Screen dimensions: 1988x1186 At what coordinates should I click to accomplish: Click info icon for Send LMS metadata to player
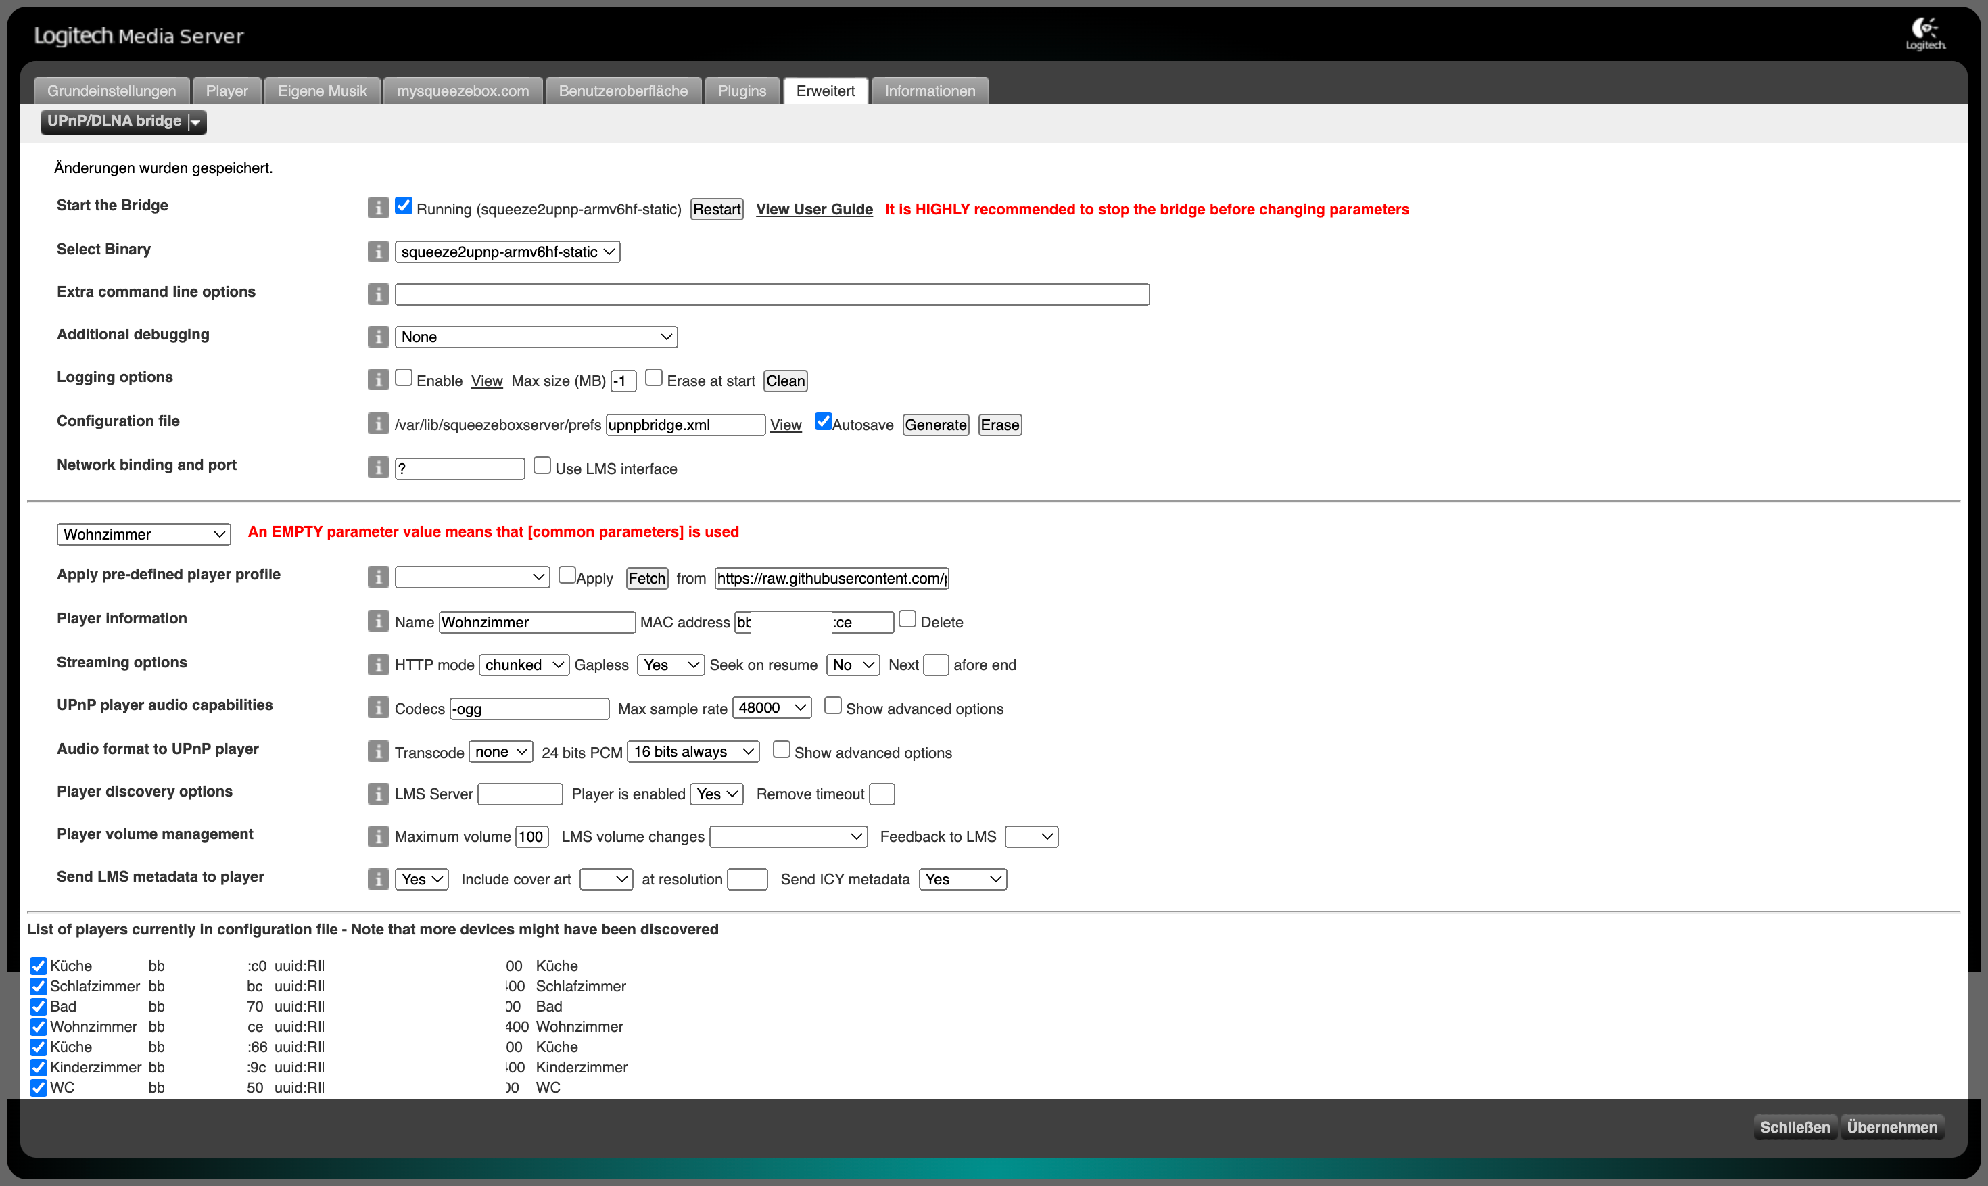click(378, 879)
